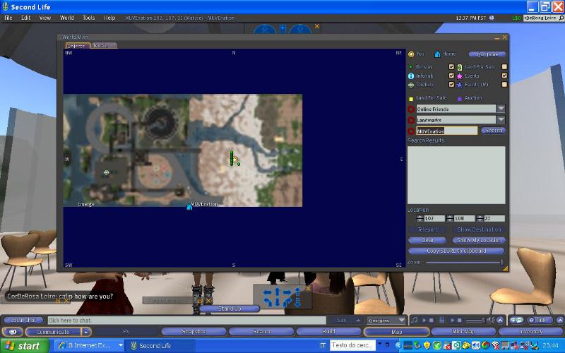
Task: Click the red tracking circle beside Online Friends
Action: [411, 109]
